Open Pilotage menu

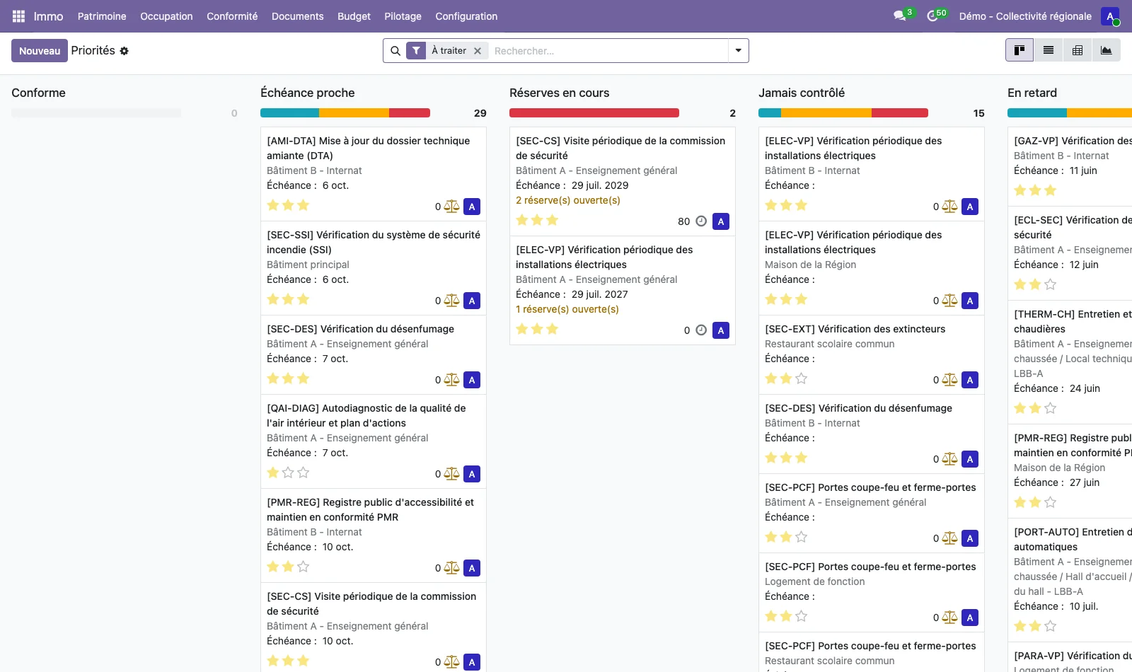tap(403, 16)
